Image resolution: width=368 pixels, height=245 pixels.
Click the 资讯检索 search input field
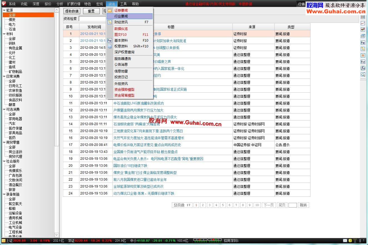(x=93, y=19)
